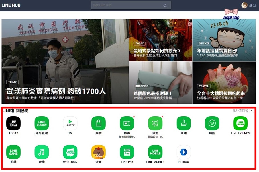Open the 漫畫 comics bear icon
Image resolution: width=259 pixels, height=172 pixels.
(x=99, y=152)
